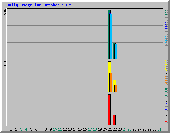Click the orange Sites bar for day 21
The image size is (170, 133).
click(x=111, y=82)
